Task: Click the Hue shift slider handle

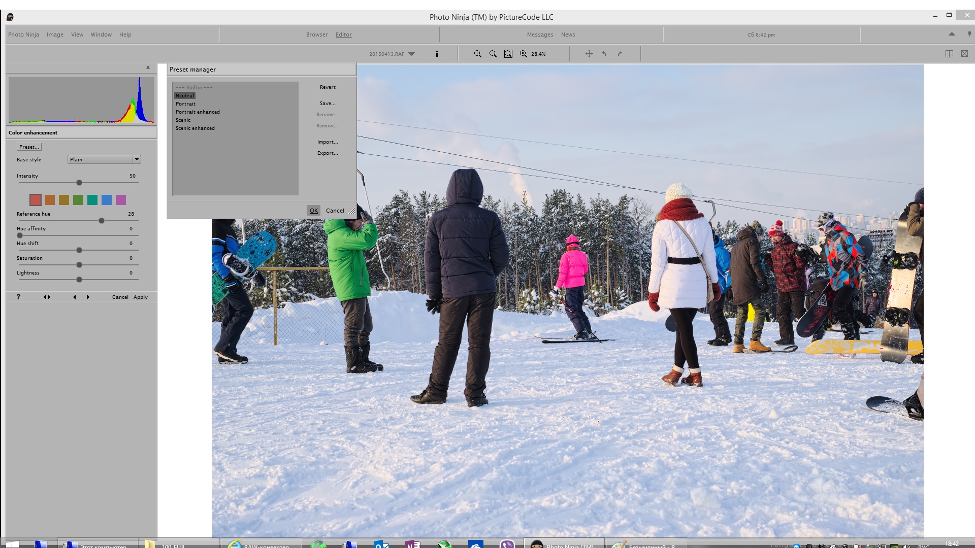Action: [x=79, y=250]
